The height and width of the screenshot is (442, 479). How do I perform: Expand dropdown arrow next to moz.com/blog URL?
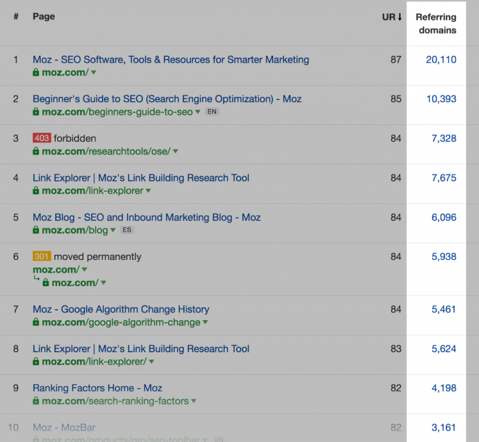(x=113, y=230)
